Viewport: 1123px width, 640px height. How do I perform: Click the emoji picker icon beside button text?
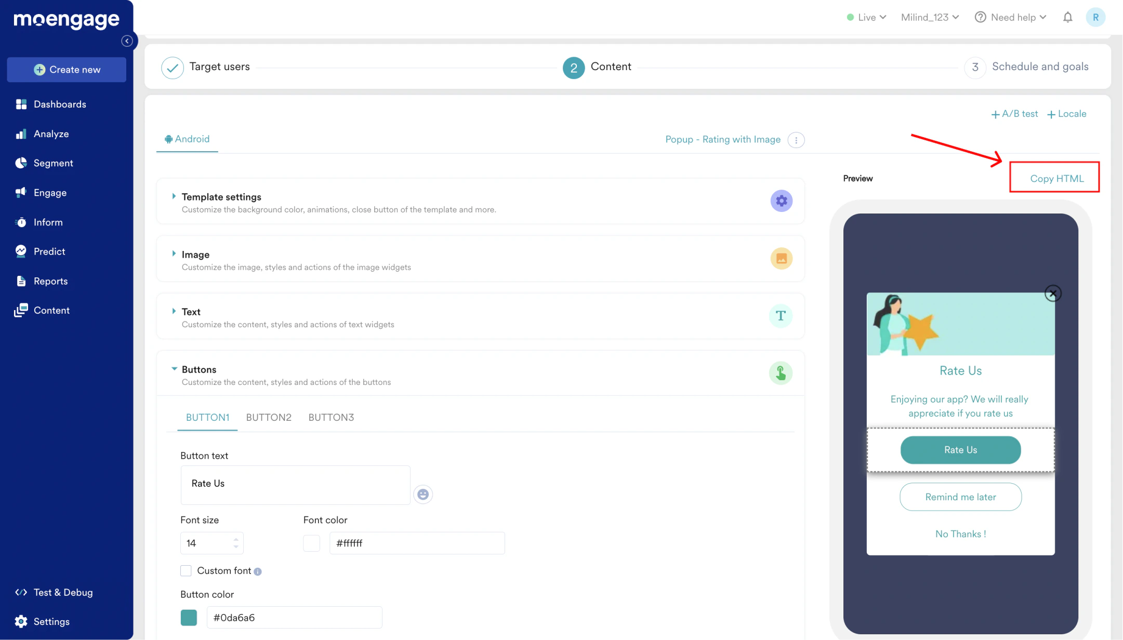click(423, 494)
